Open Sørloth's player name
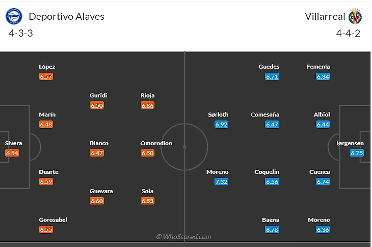This screenshot has width=372, height=247. point(218,115)
